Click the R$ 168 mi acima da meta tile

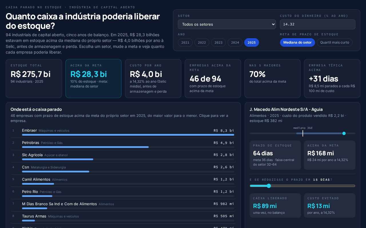coord(330,155)
